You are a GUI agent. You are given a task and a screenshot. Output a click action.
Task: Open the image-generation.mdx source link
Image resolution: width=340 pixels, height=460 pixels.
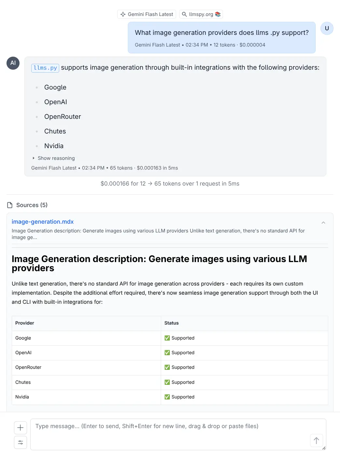pyautogui.click(x=43, y=222)
